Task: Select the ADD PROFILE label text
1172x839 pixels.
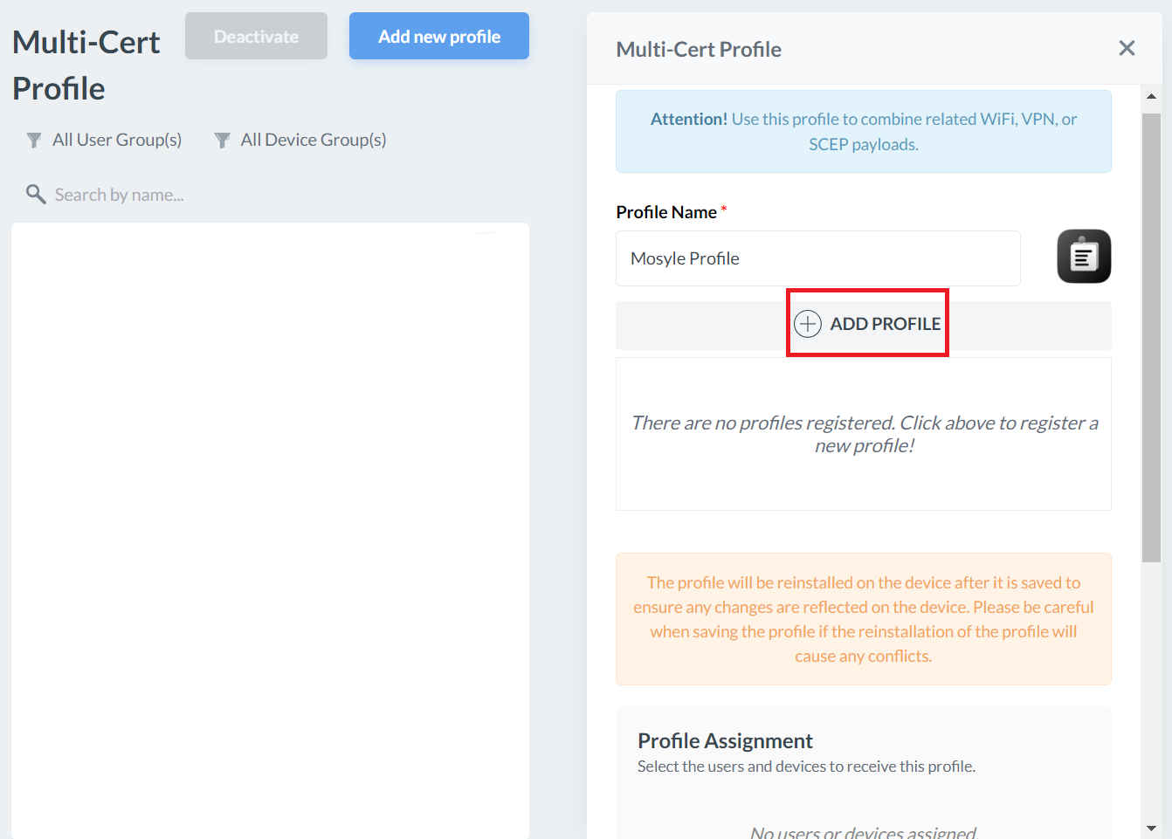Action: (x=885, y=324)
